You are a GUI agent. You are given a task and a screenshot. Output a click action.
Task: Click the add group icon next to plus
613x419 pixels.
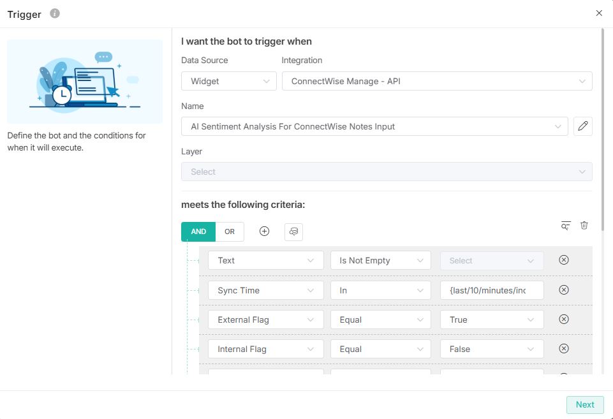[293, 232]
